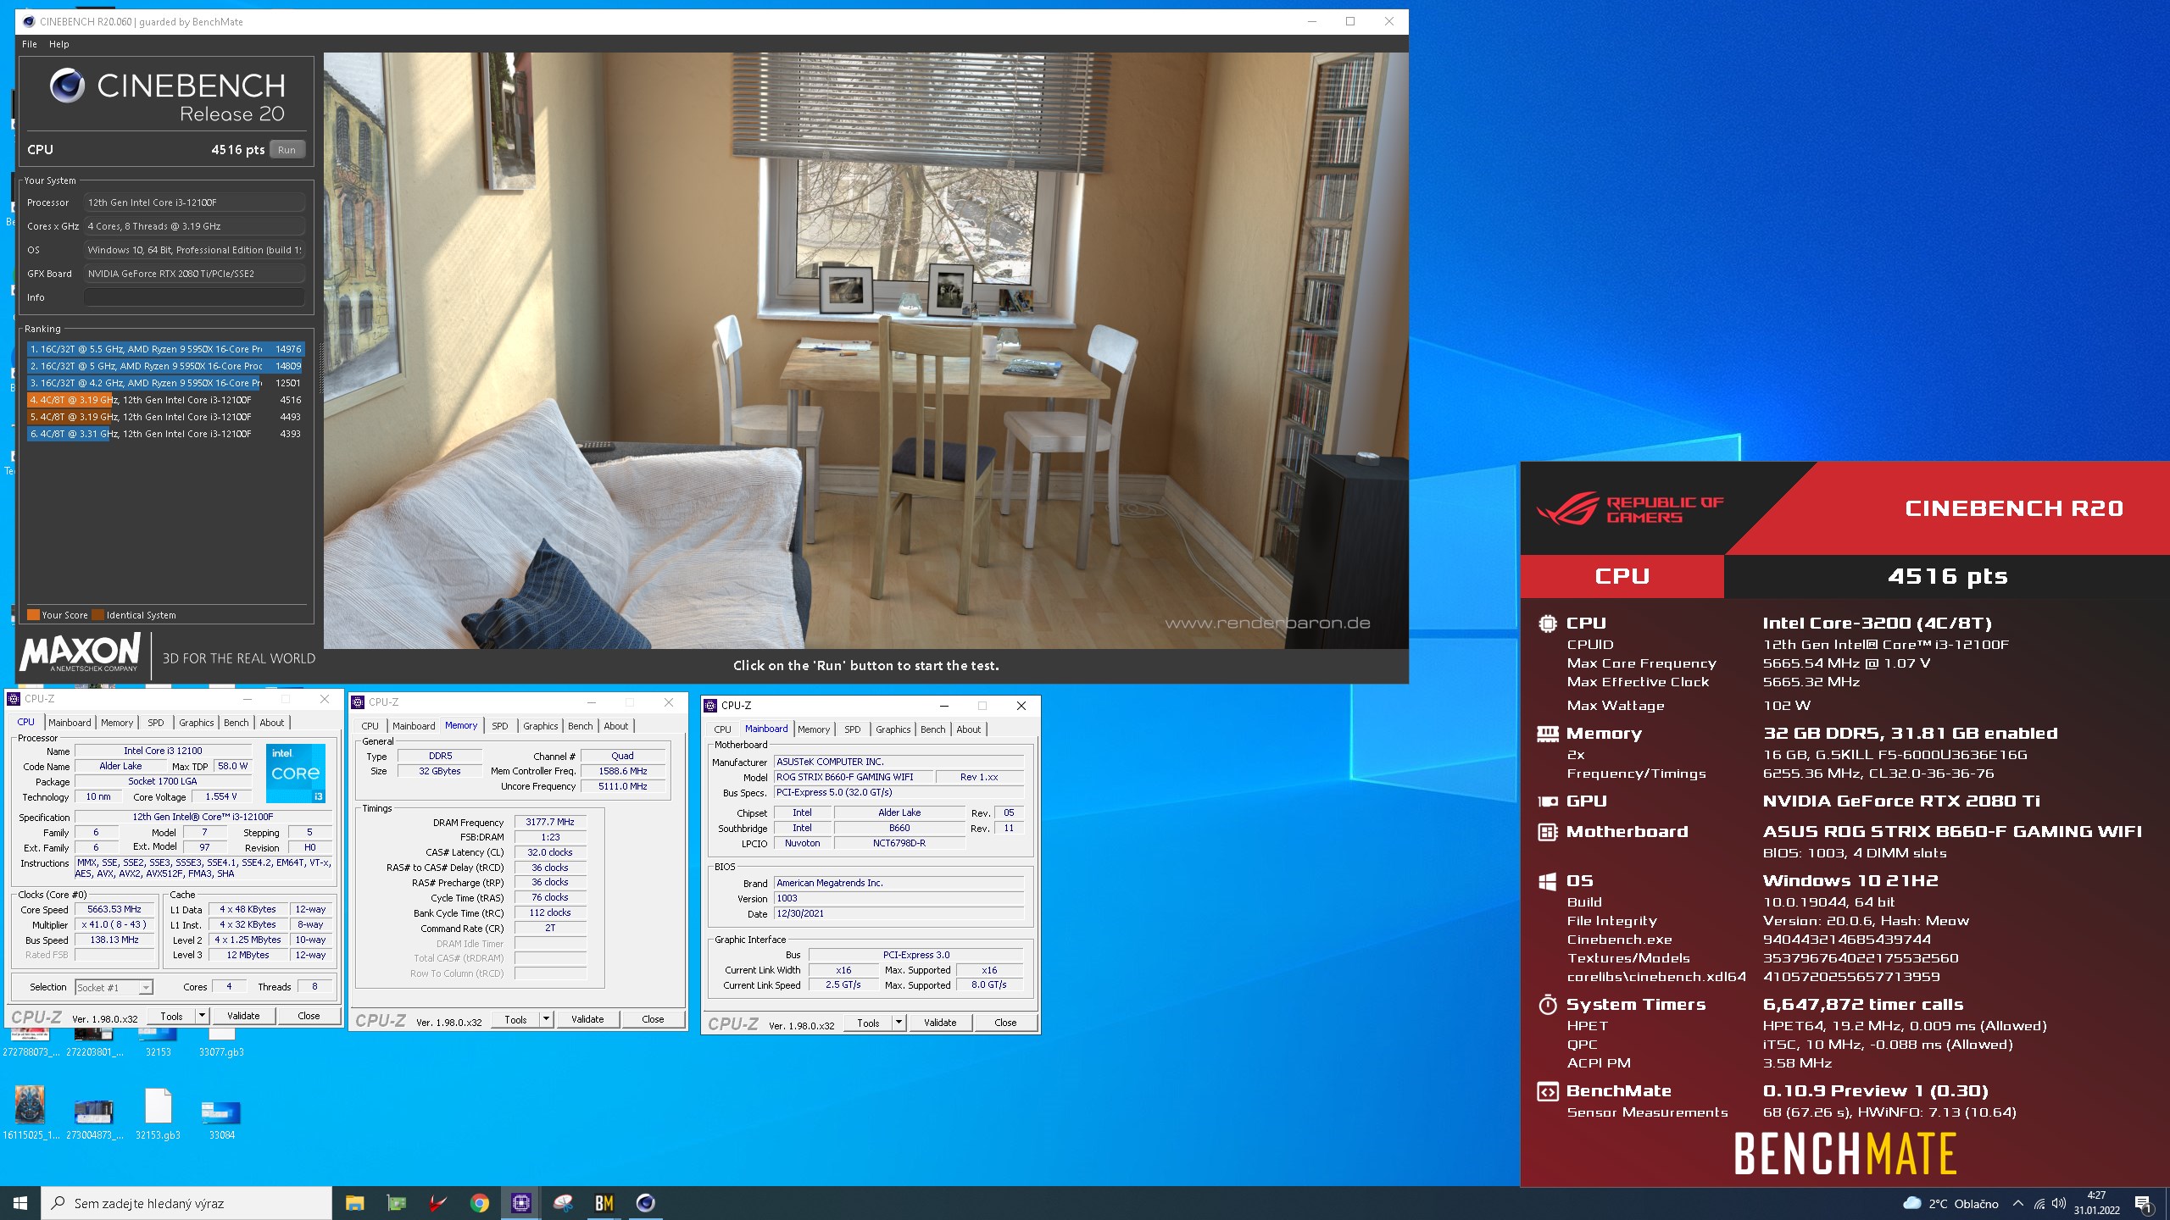Click the weather widget showing 2°C Oblačno

click(1950, 1203)
